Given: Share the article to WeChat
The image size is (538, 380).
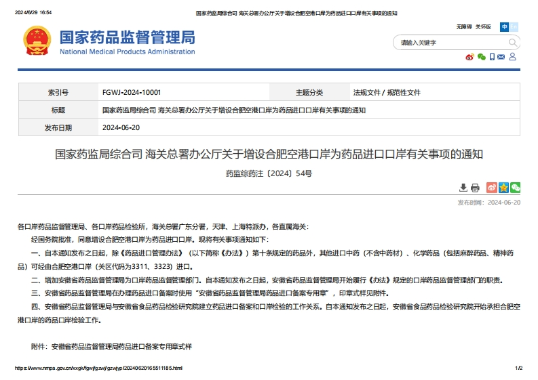Looking at the screenshot, I should pyautogui.click(x=515, y=188).
